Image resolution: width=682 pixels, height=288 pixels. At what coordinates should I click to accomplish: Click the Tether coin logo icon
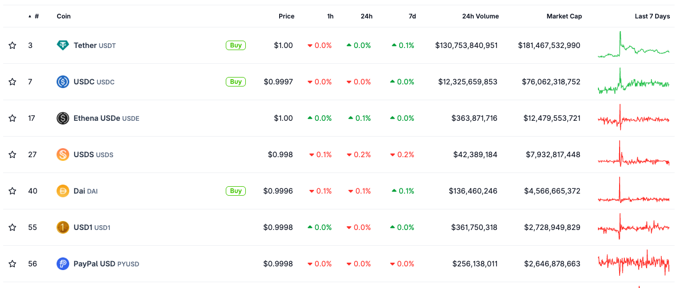pos(63,45)
